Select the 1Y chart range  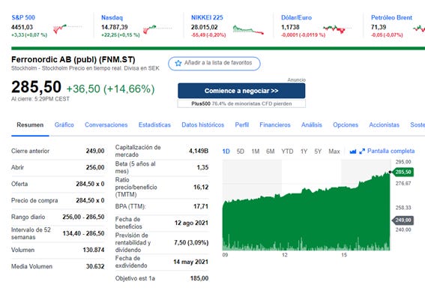point(304,151)
